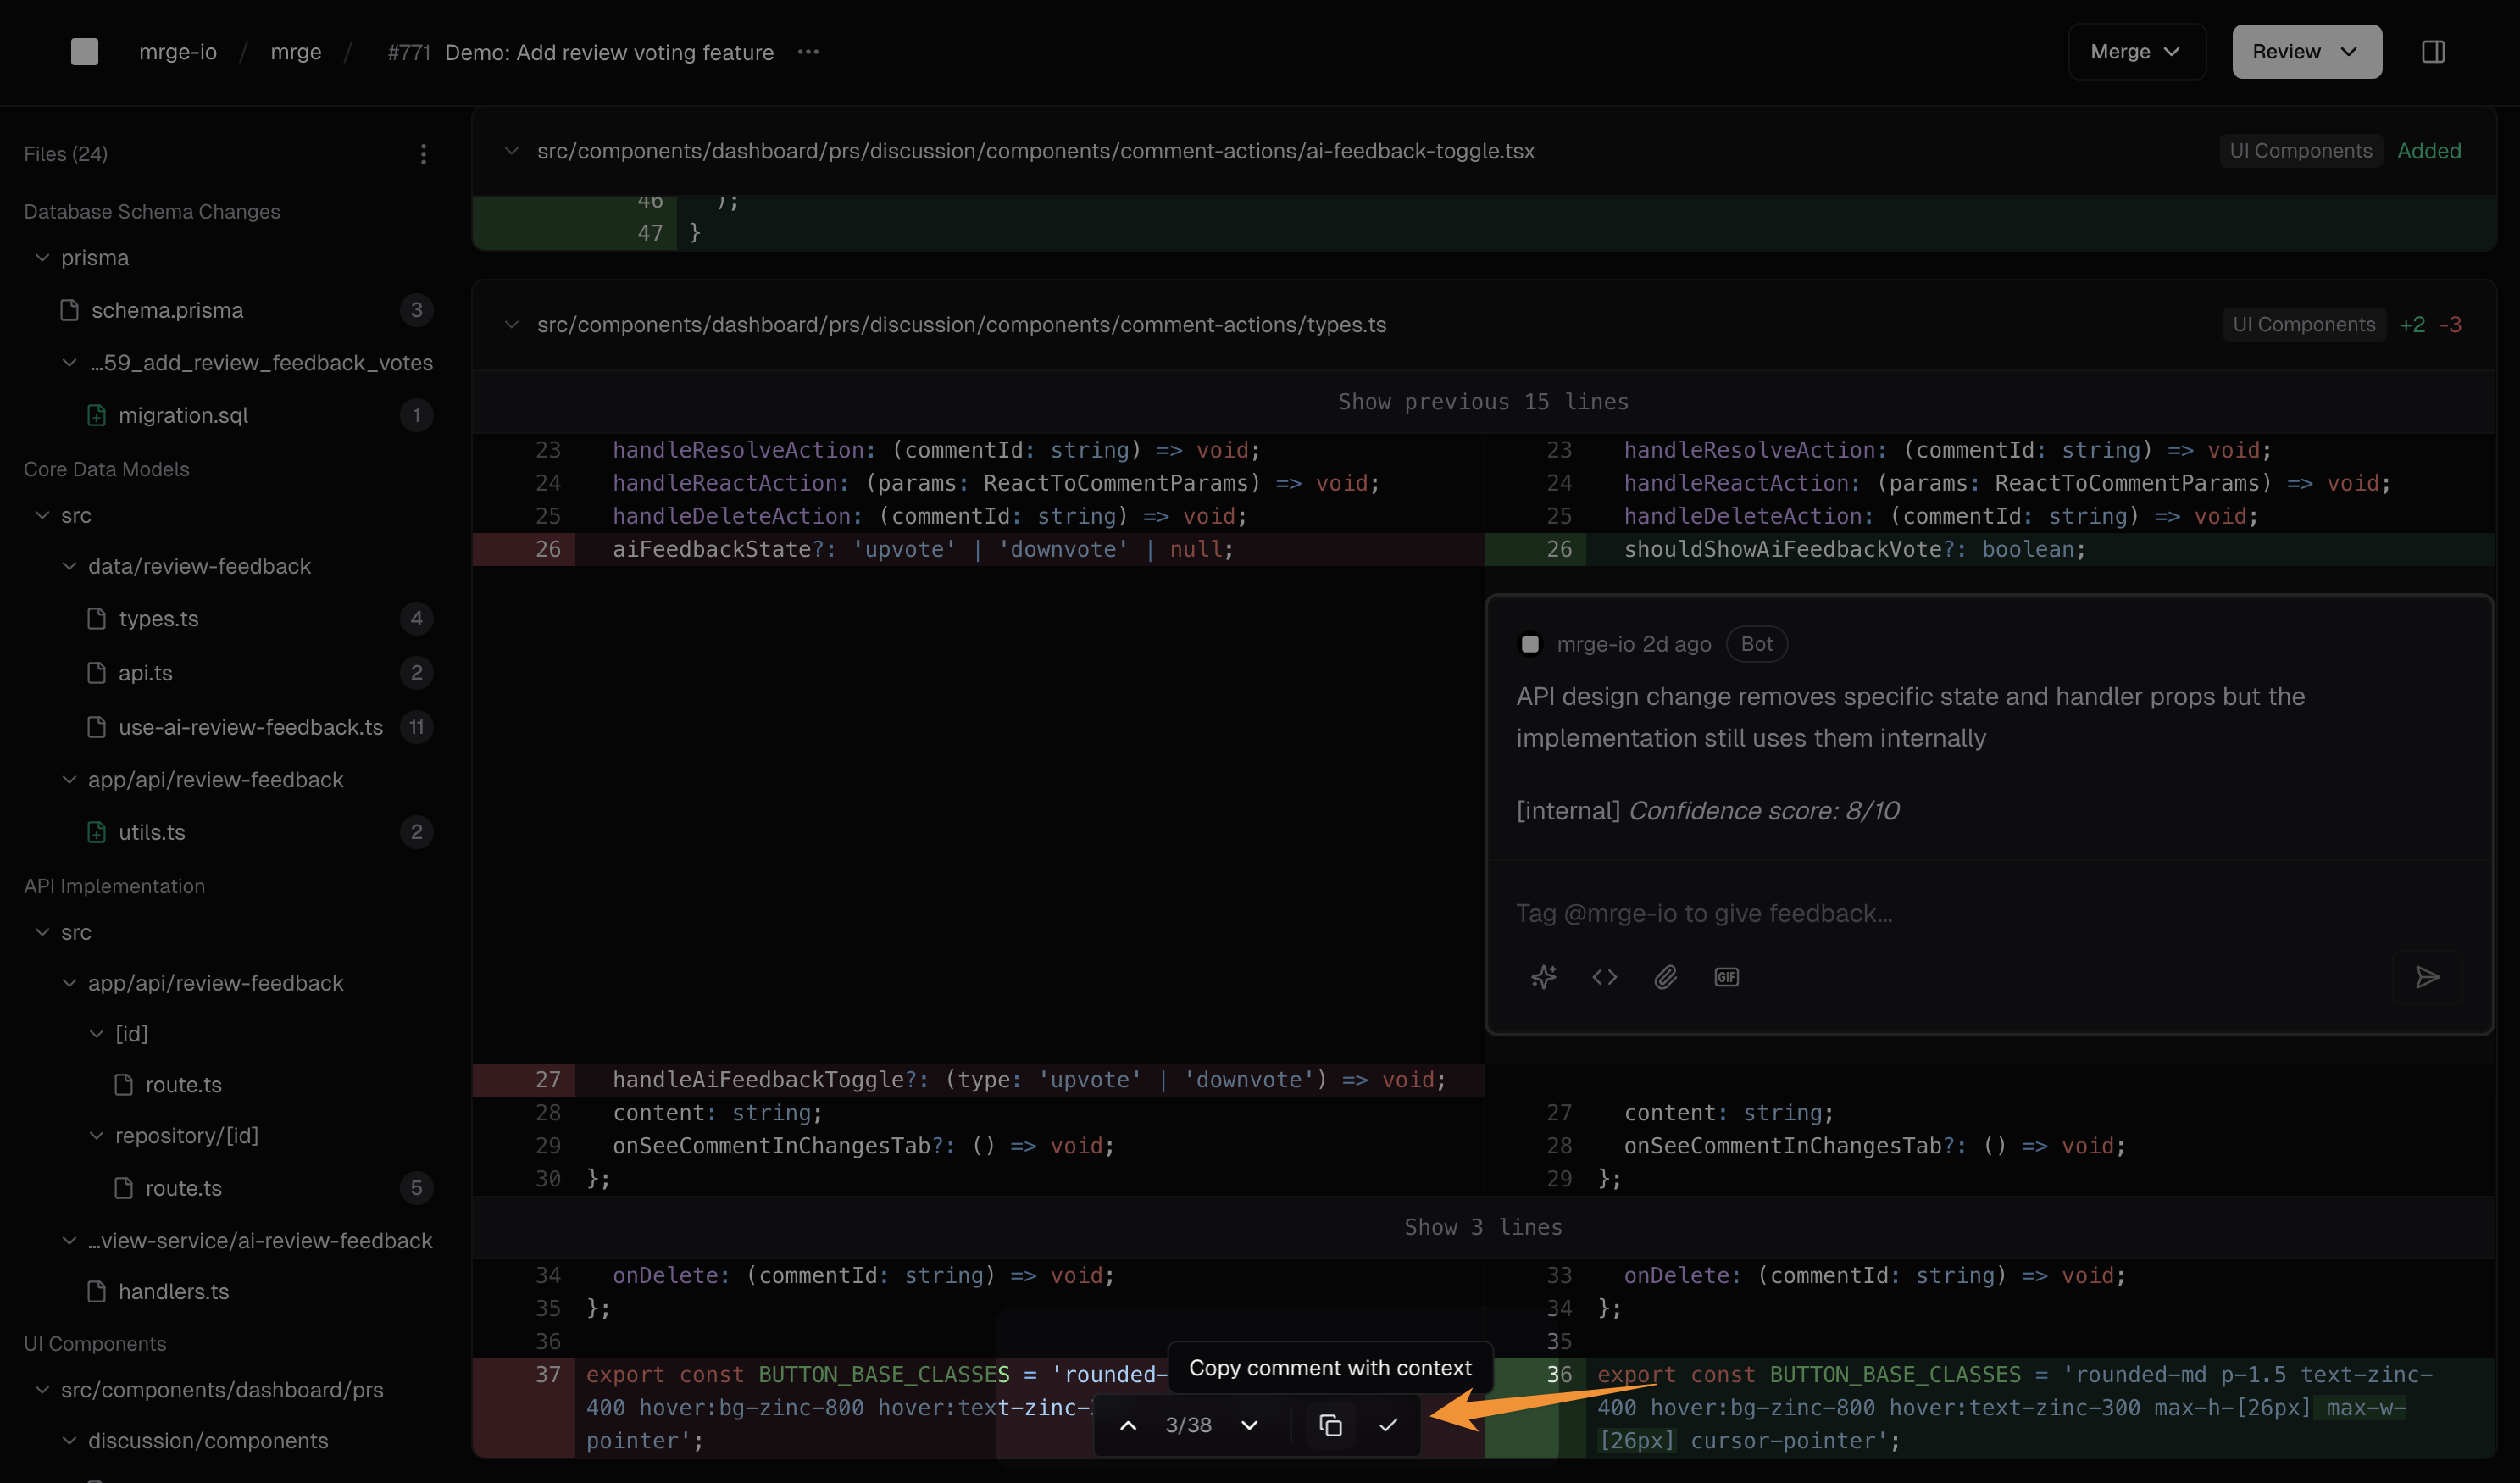The image size is (2520, 1483).
Task: Insert code snippet via angle brackets icon
Action: pyautogui.click(x=1604, y=977)
